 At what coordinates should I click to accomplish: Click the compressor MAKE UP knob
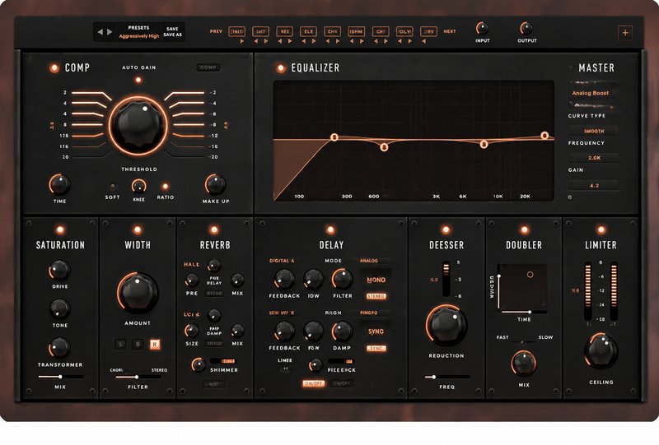(216, 184)
